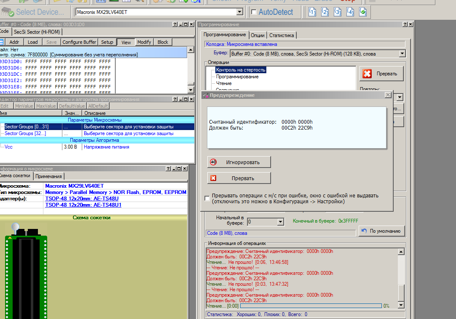
Task: Click buffer preset icon number 4
Action: [350, 12]
